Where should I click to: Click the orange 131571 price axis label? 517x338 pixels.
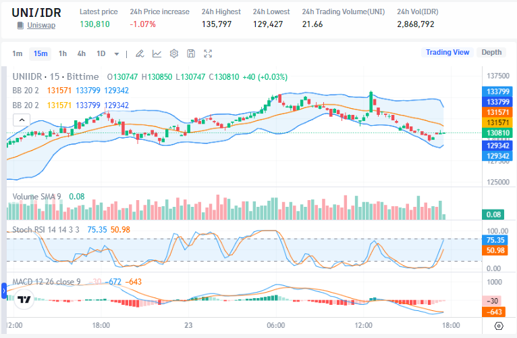coord(497,112)
